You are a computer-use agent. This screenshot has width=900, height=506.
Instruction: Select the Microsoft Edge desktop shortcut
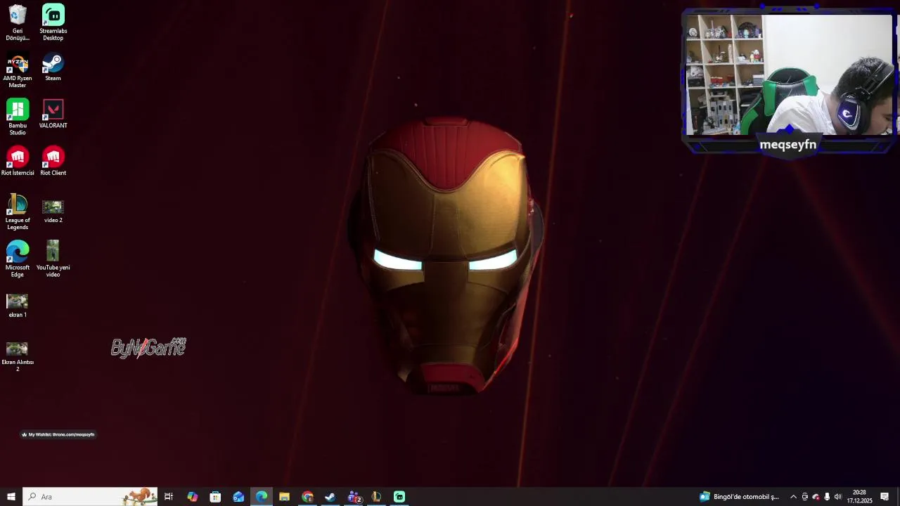coord(18,259)
